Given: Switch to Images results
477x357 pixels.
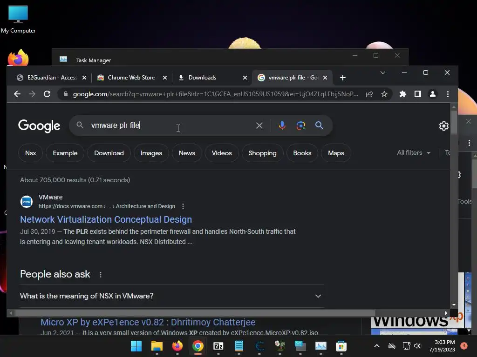Looking at the screenshot, I should pyautogui.click(x=151, y=153).
